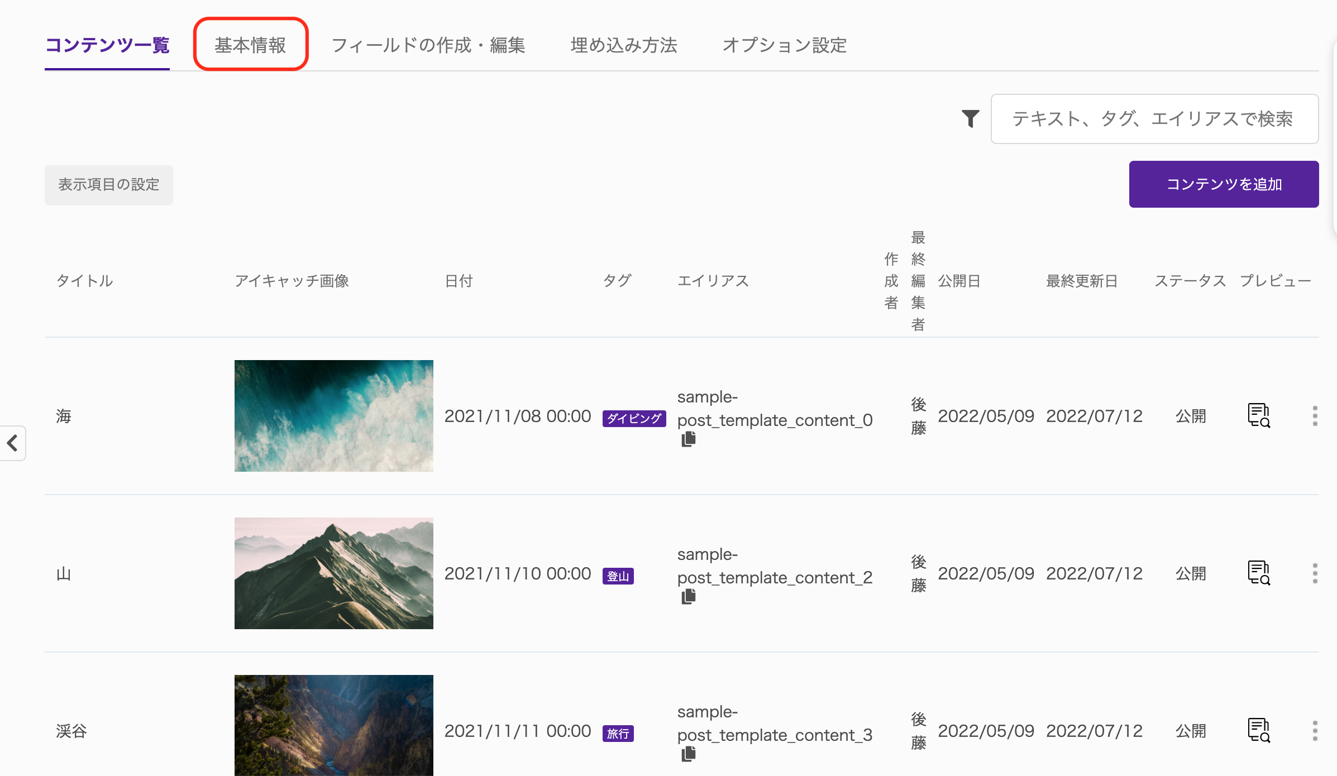1337x776 pixels.
Task: Click the canyon eyecatch thumbnail
Action: pyautogui.click(x=334, y=725)
